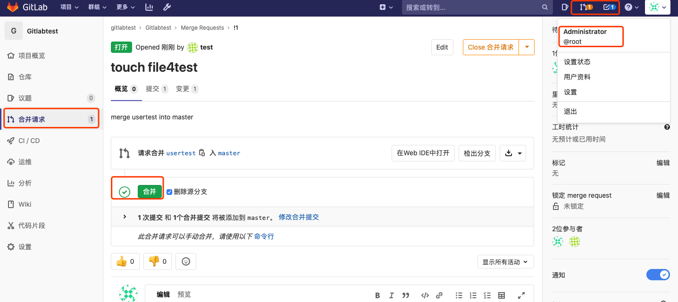Click 退出 in the user menu
Image resolution: width=678 pixels, height=302 pixels.
(570, 111)
